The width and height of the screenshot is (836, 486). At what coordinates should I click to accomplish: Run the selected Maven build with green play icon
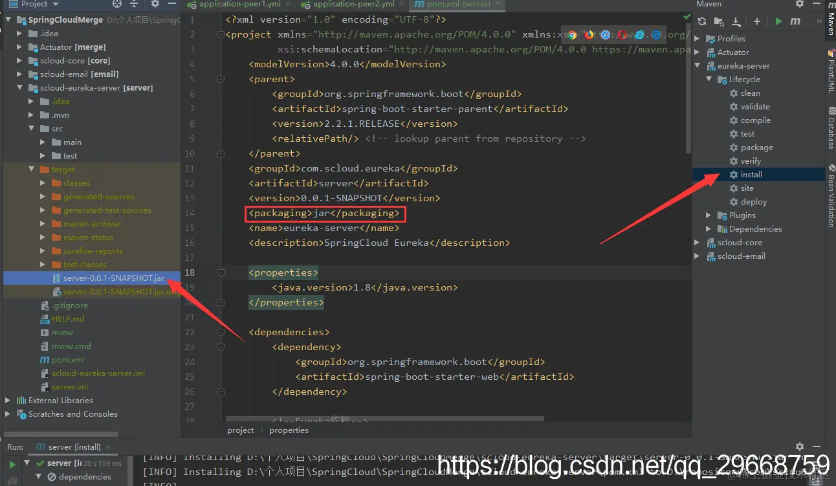(778, 21)
